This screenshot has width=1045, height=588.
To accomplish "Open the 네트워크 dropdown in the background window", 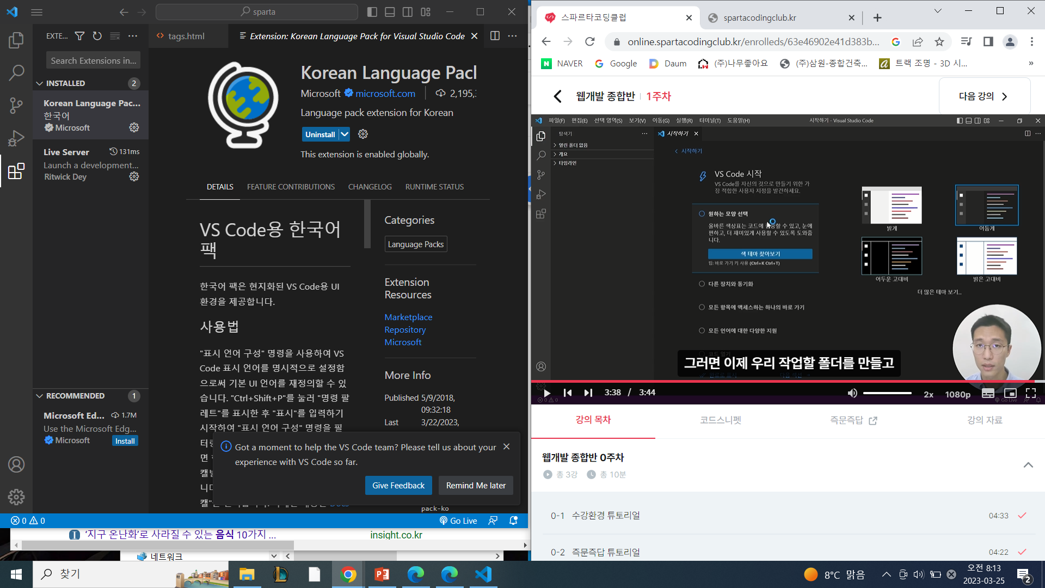I will 274,556.
